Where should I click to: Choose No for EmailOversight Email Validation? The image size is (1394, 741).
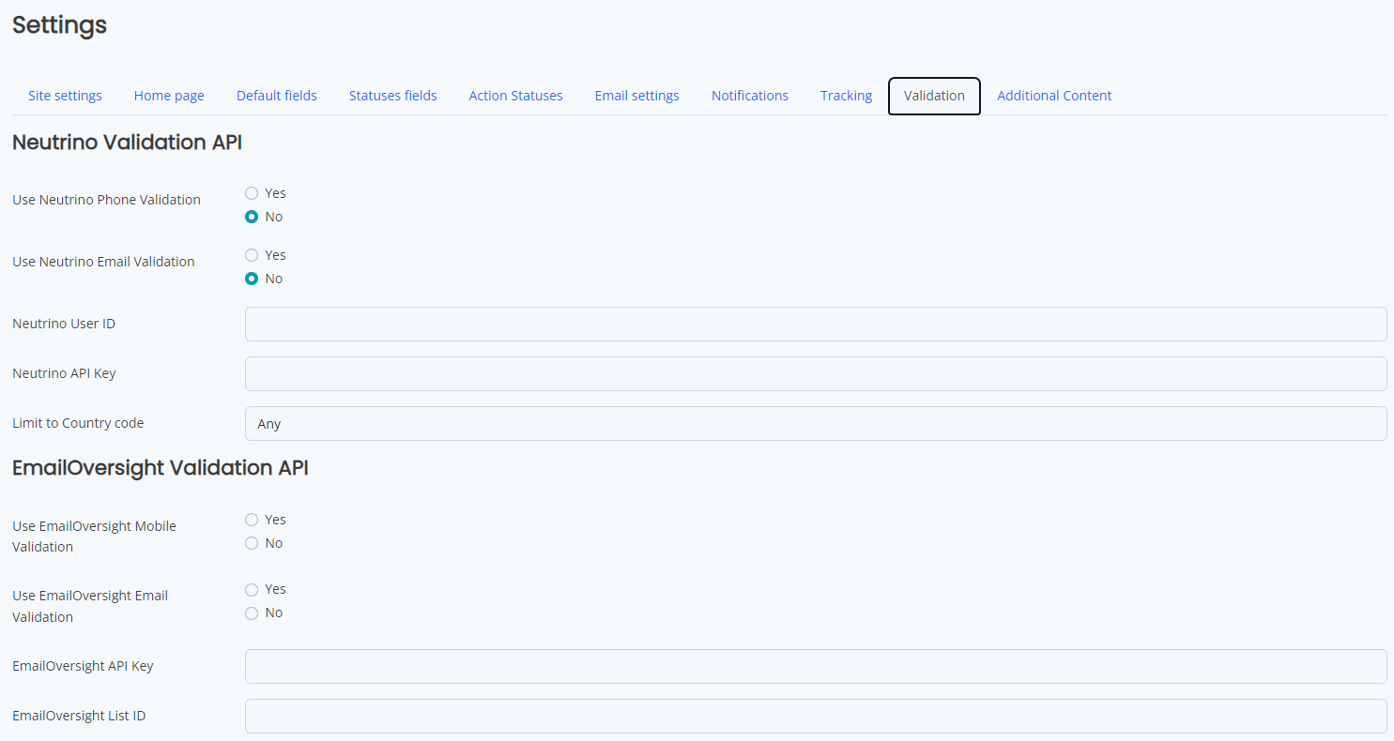(252, 612)
